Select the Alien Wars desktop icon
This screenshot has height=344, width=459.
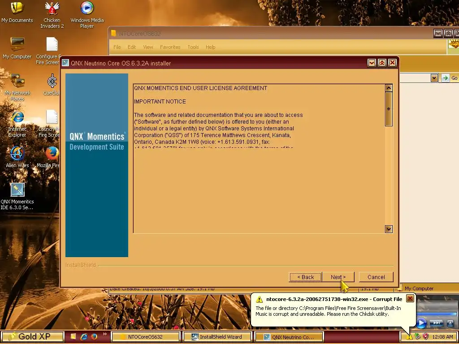coord(17,157)
